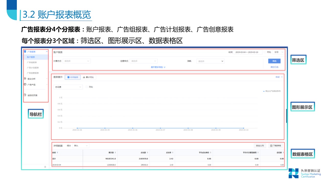Screen dimensions: 327x184
Task: Open the 广告报表 document icon in sidebar
Action: pyautogui.click(x=25, y=51)
